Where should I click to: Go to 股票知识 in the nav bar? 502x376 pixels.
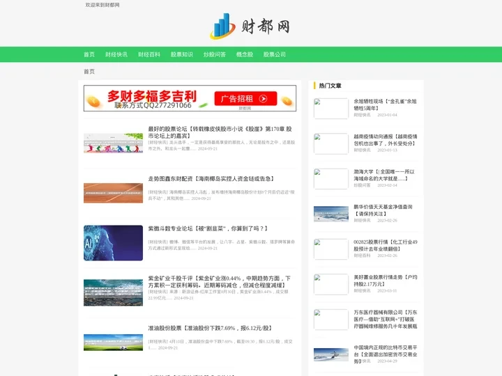tap(181, 54)
